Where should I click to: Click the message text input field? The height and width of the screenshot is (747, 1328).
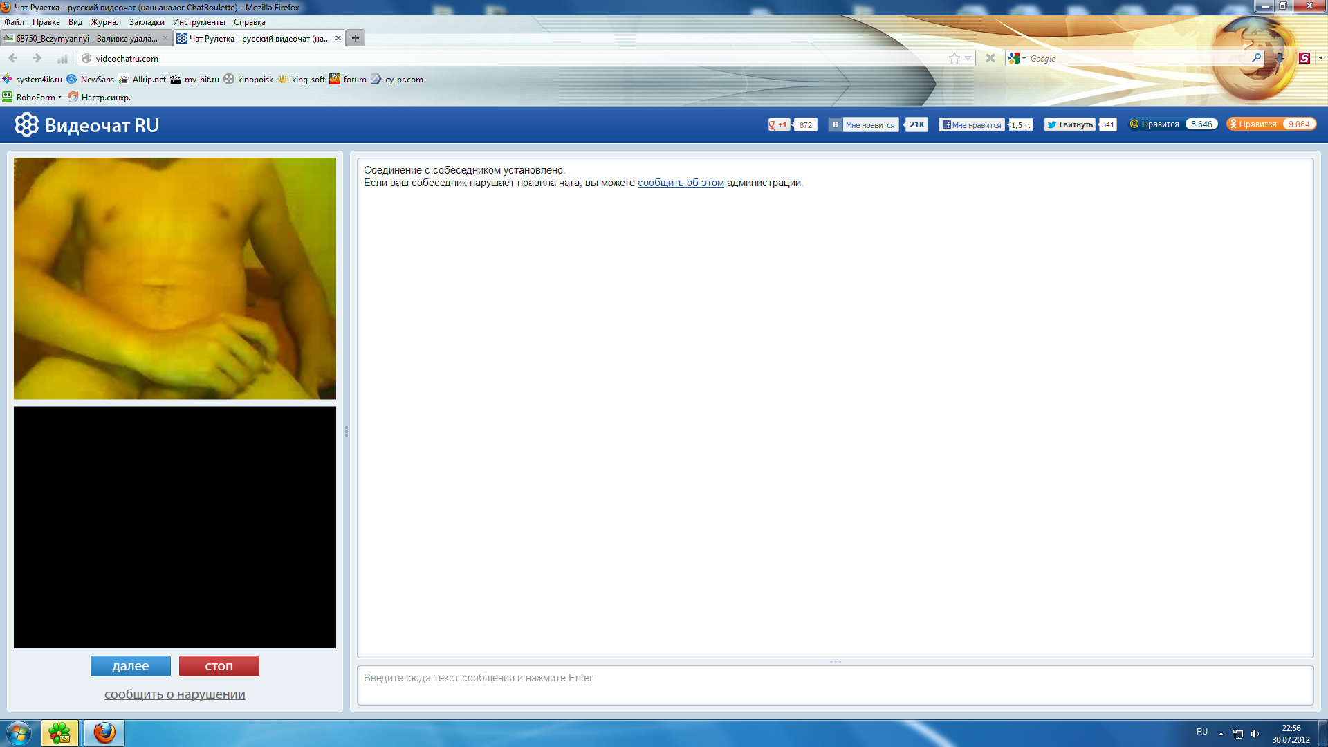pyautogui.click(x=834, y=685)
